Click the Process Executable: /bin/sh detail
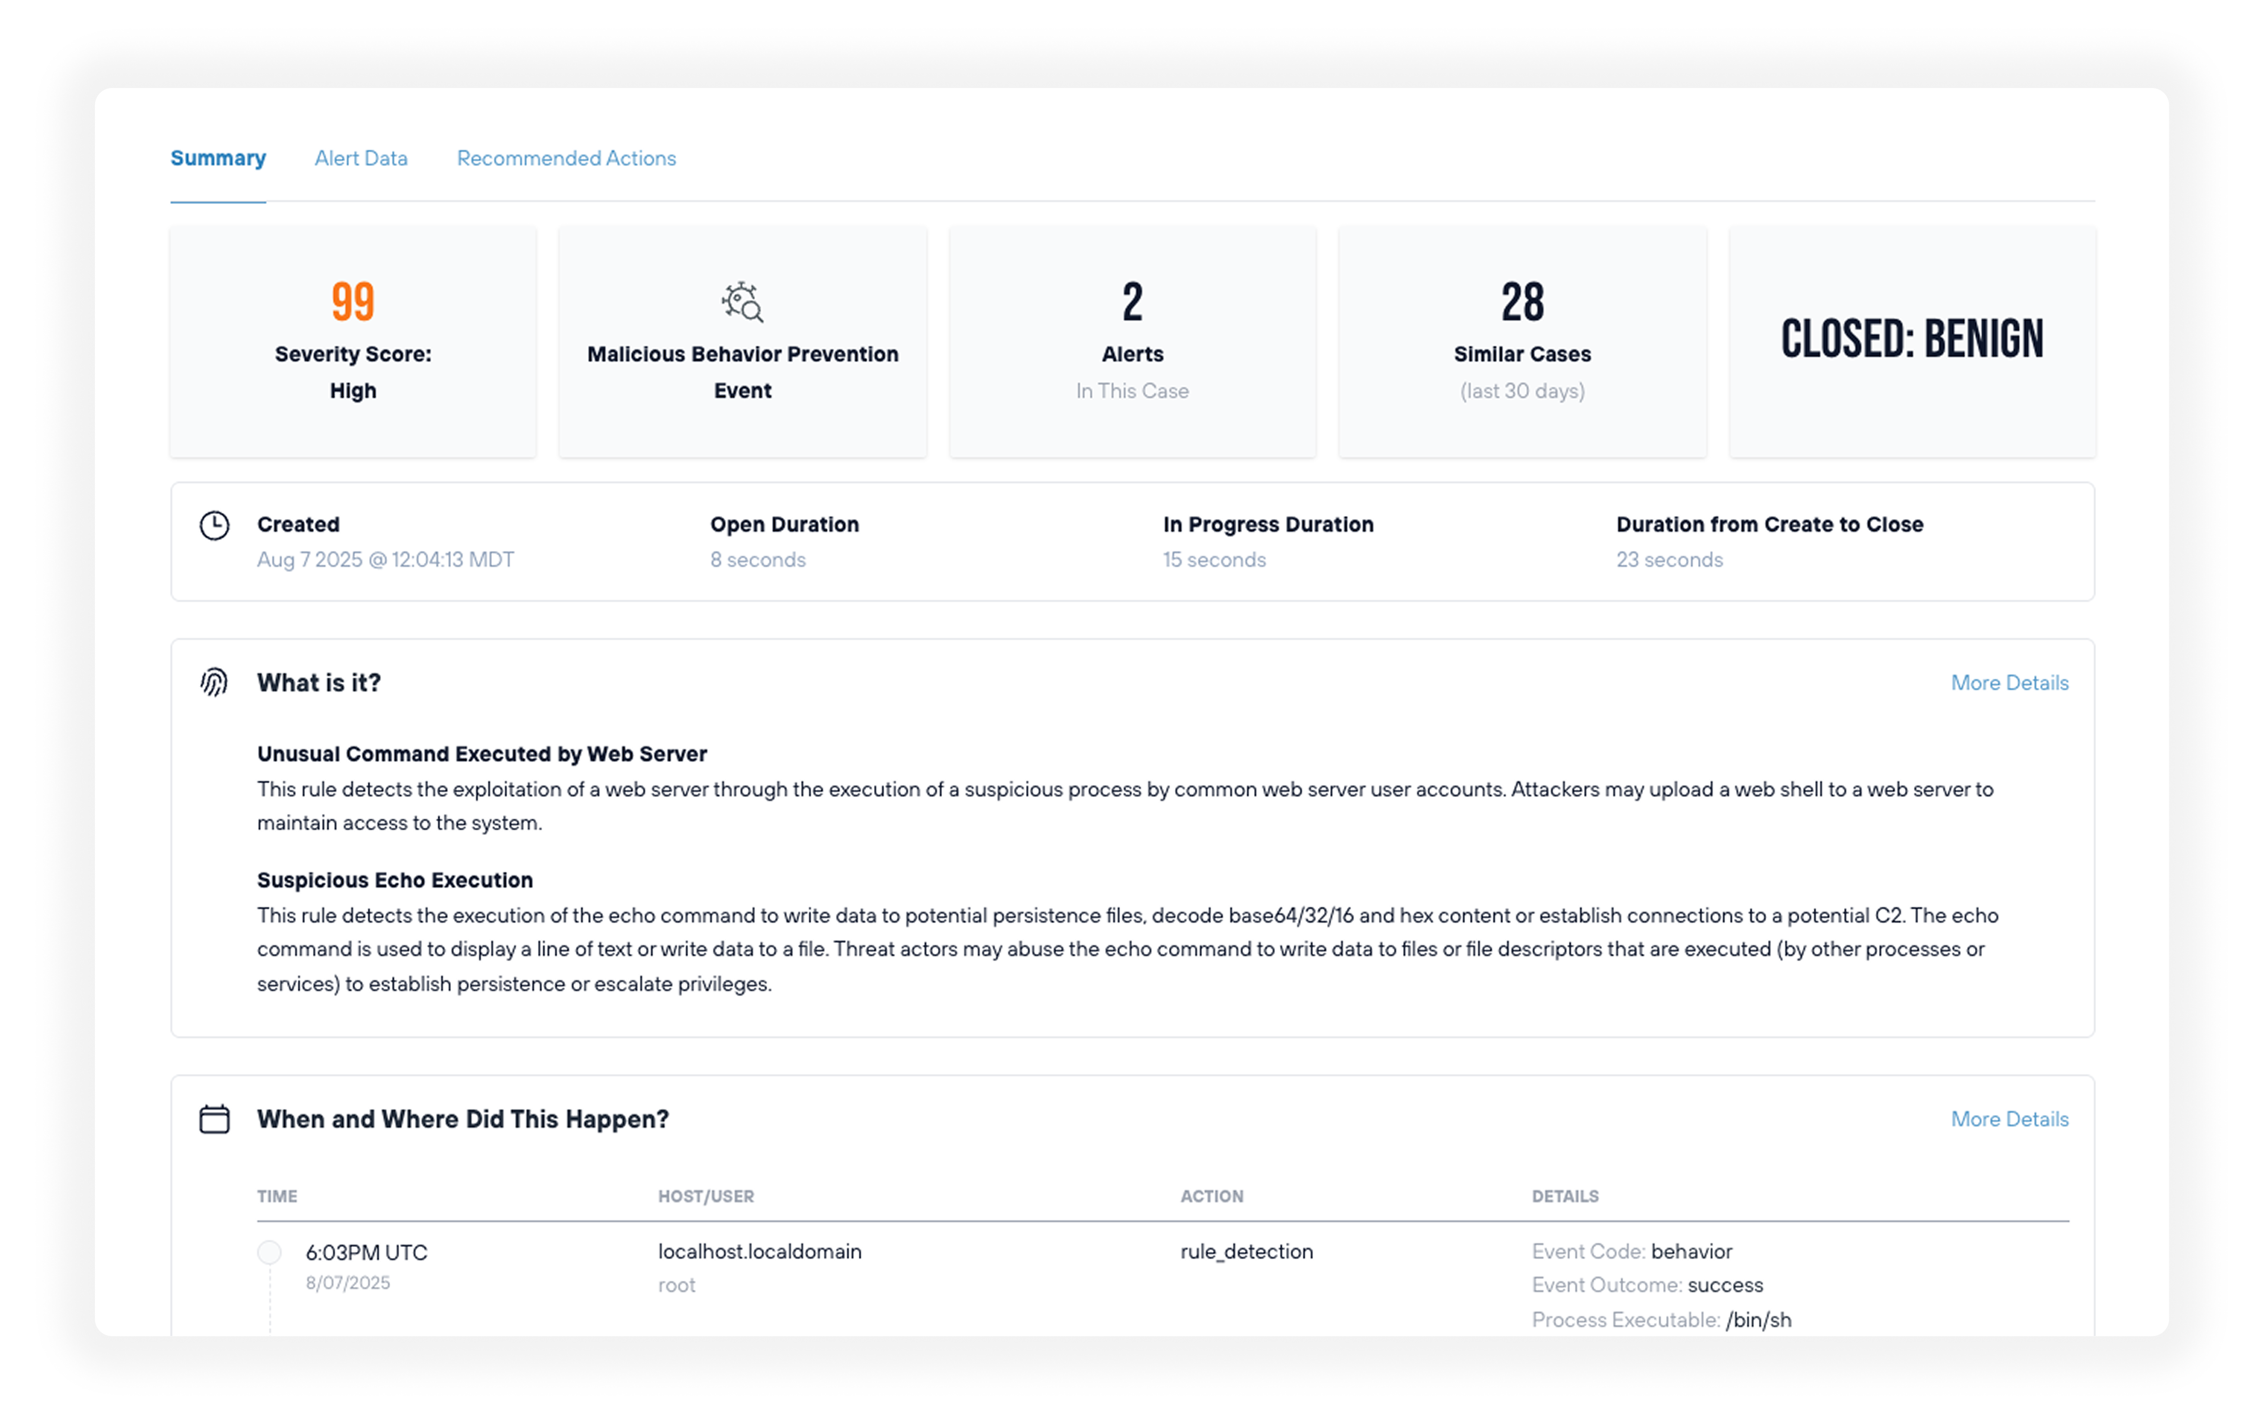This screenshot has height=1424, width=2263. tap(1661, 1320)
